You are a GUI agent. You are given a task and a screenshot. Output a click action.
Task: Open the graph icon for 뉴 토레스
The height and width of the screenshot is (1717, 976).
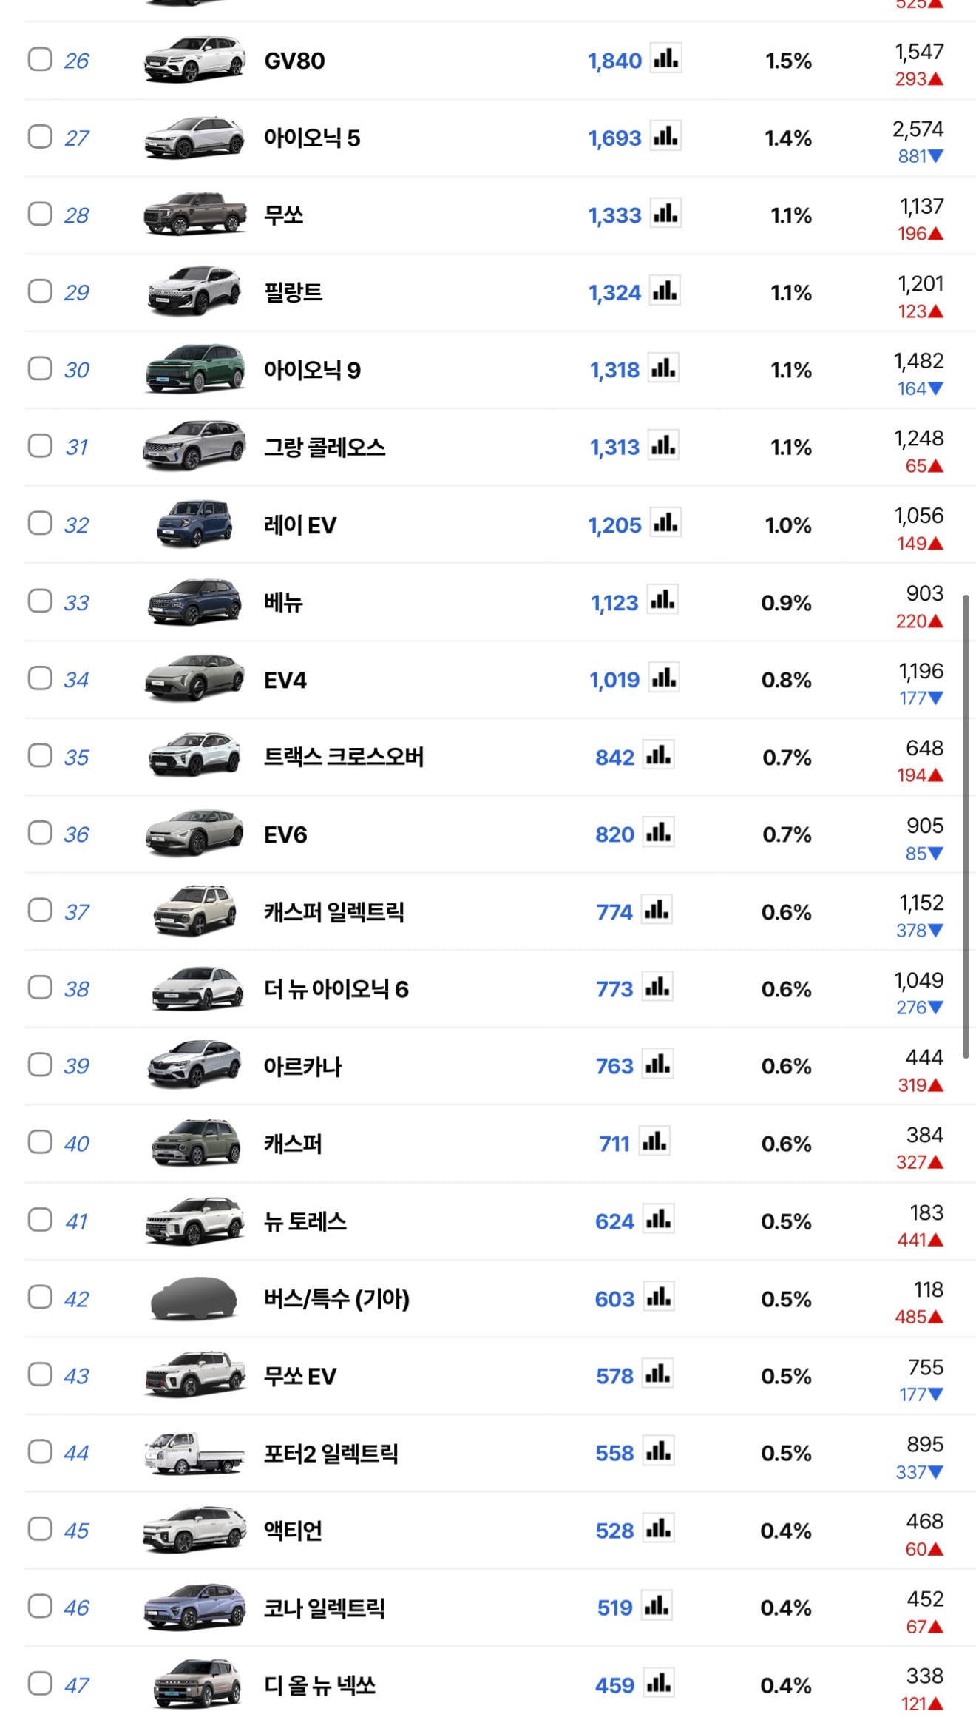coord(658,1219)
